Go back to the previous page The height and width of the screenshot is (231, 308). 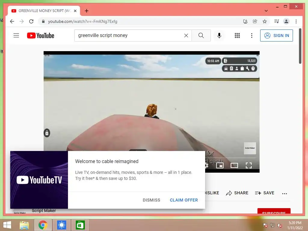click(x=12, y=21)
